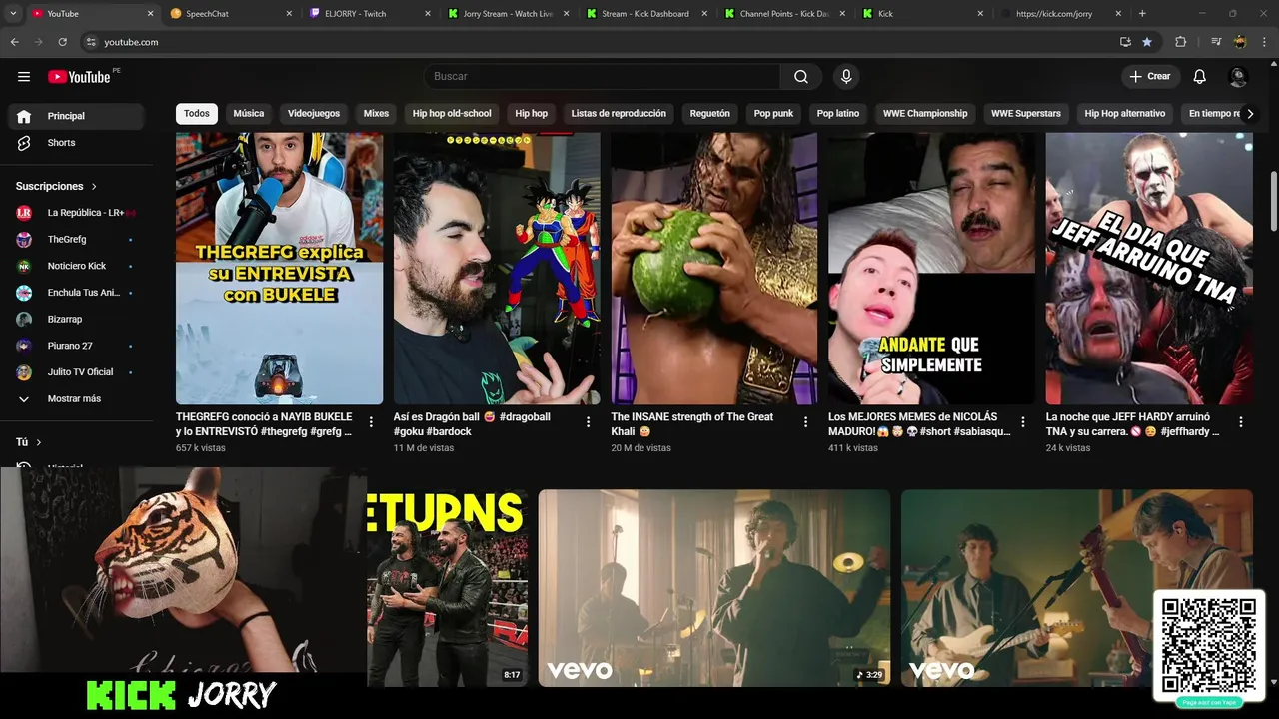This screenshot has width=1279, height=719.
Task: Show more filter chips with right arrow
Action: click(x=1249, y=114)
